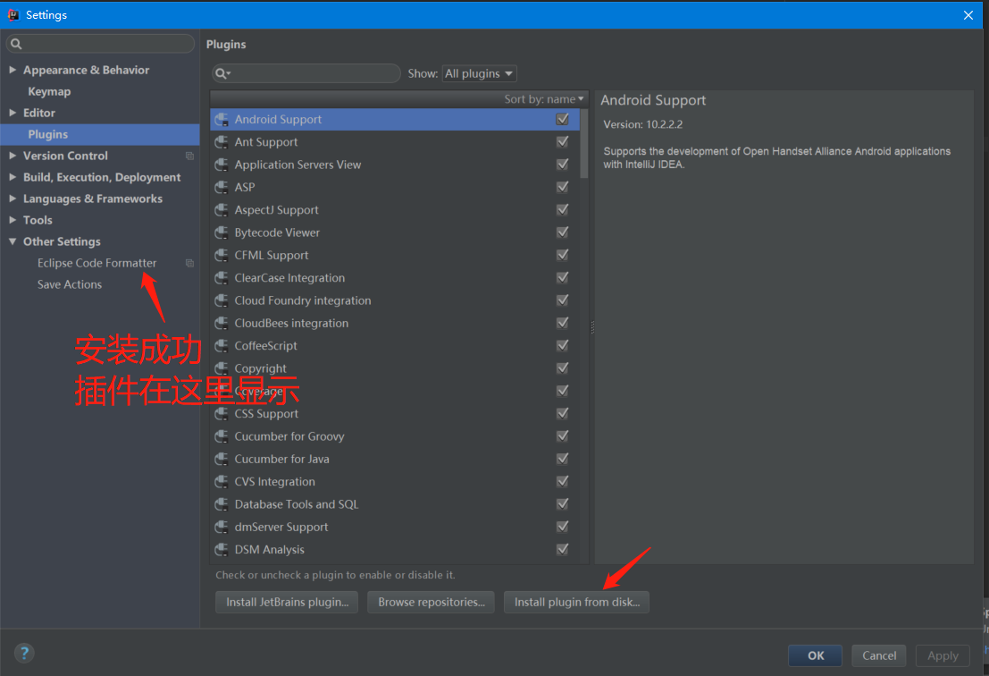This screenshot has width=989, height=676.
Task: Disable the AspectJ Support checkbox
Action: pyautogui.click(x=563, y=210)
